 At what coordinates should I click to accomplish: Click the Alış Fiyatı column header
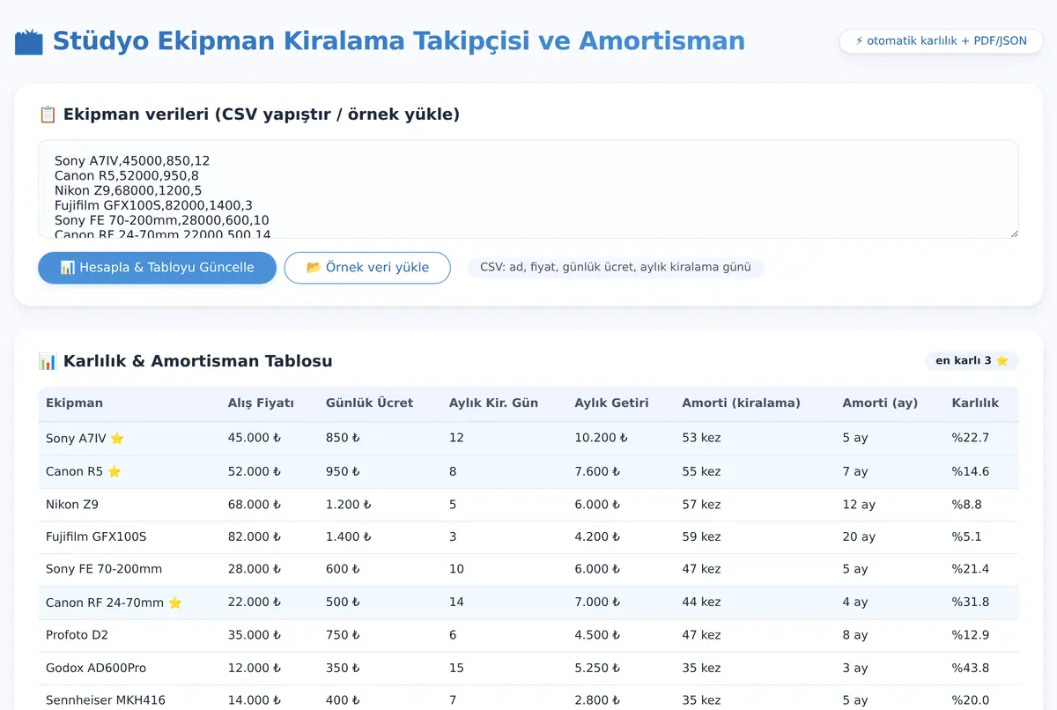pyautogui.click(x=261, y=403)
